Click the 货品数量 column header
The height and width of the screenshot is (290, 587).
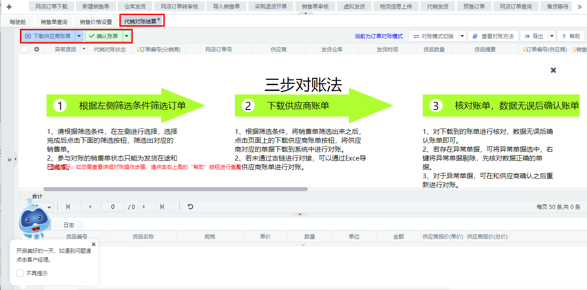(434, 49)
